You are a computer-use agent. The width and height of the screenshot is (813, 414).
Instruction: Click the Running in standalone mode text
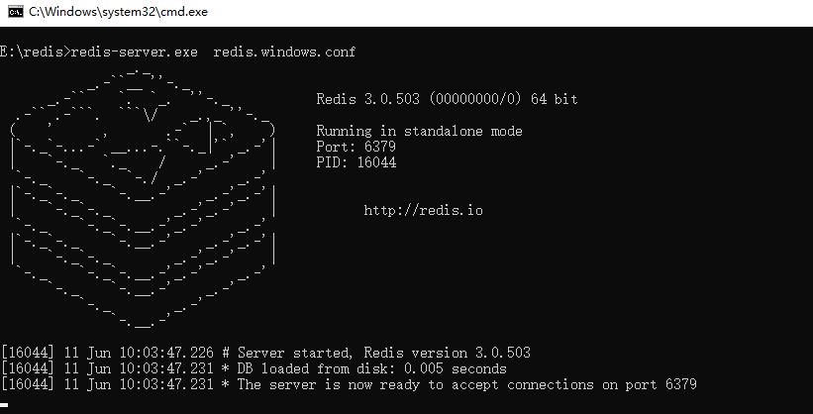[x=419, y=131]
